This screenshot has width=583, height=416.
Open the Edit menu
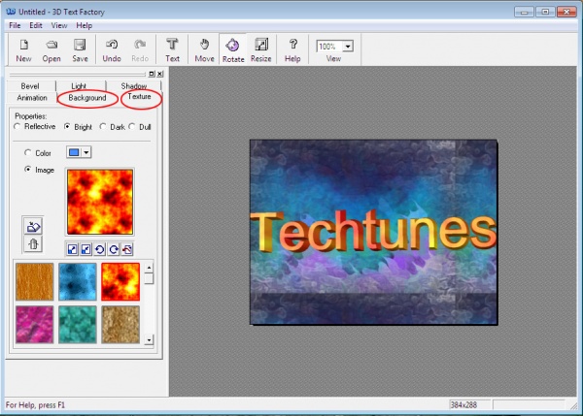[x=36, y=25]
